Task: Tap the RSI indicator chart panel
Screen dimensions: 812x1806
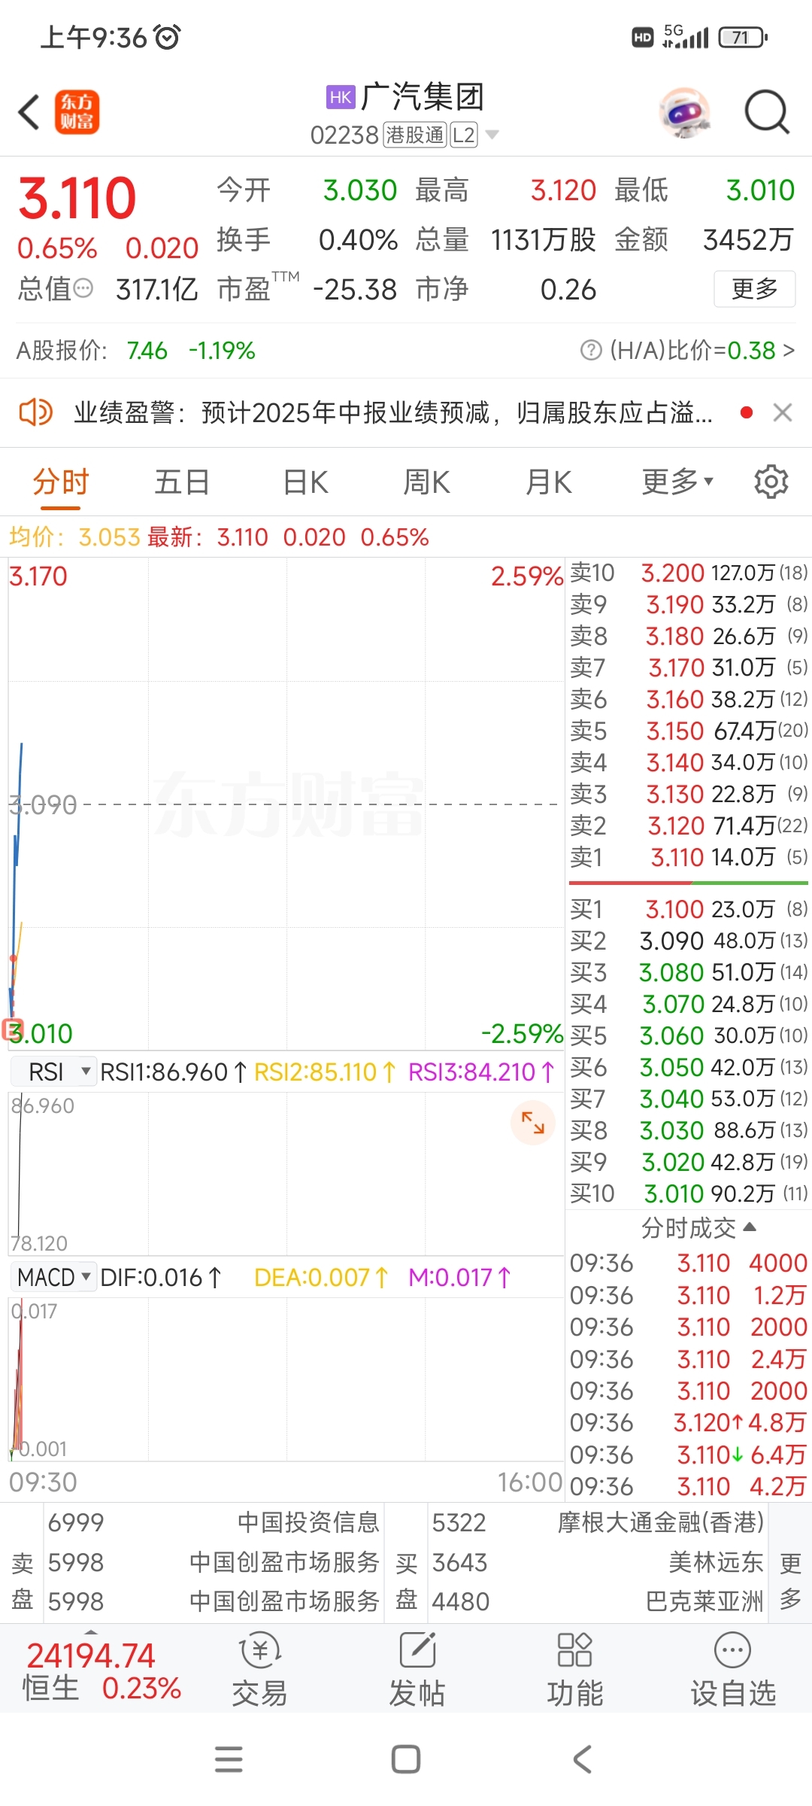Action: pyautogui.click(x=286, y=1172)
